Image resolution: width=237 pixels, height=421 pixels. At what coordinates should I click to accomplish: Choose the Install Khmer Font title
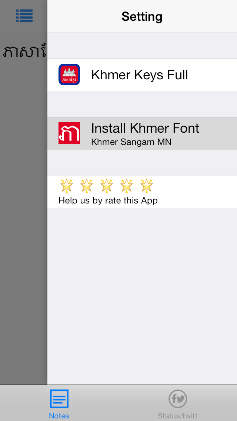(145, 128)
